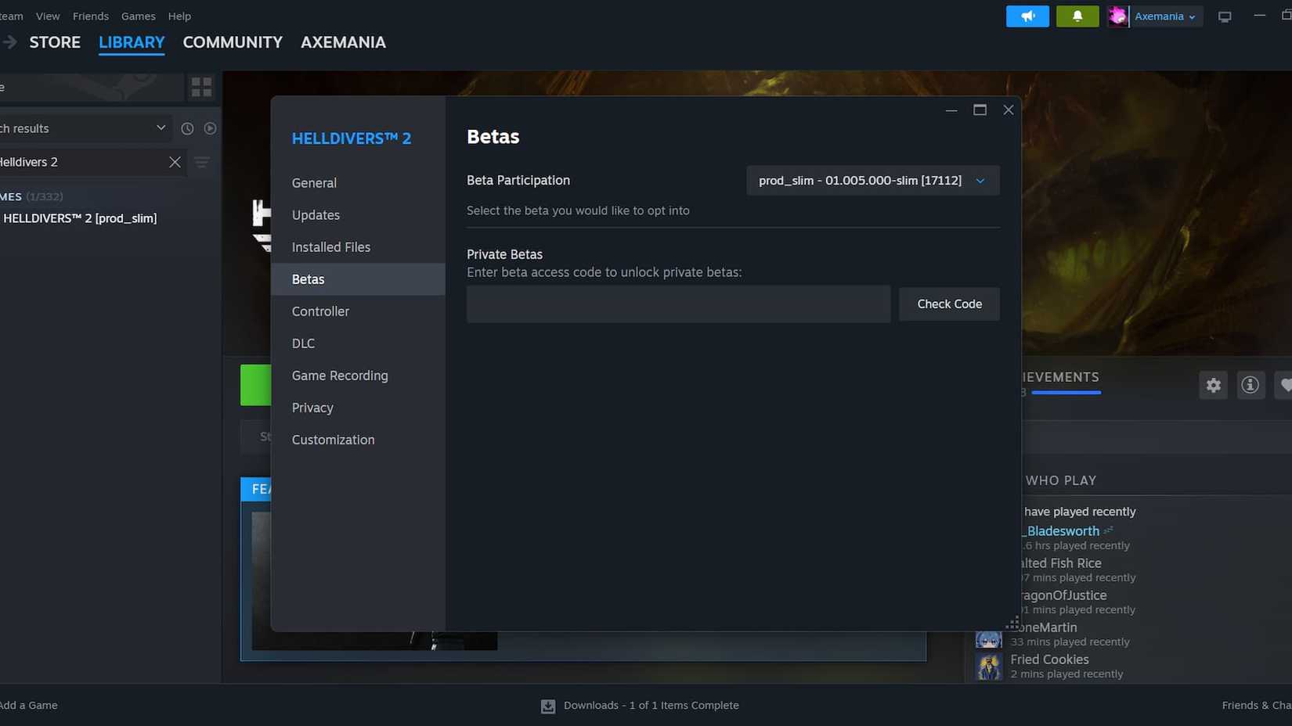1292x726 pixels.
Task: Click the Check Code button
Action: pyautogui.click(x=948, y=304)
